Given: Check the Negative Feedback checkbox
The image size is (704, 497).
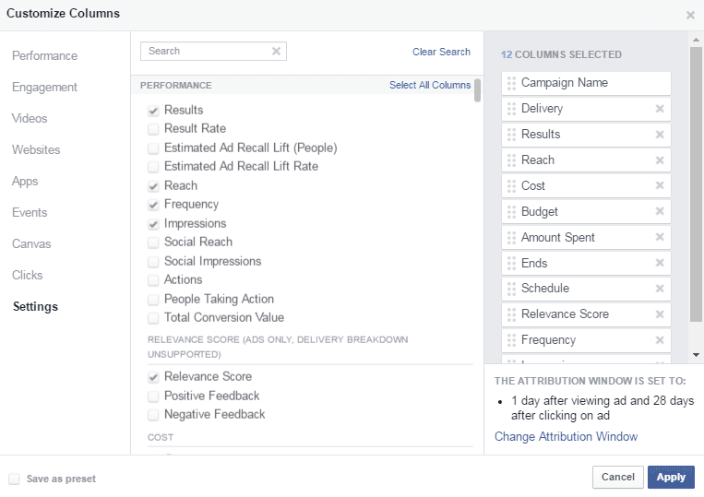Looking at the screenshot, I should 153,415.
